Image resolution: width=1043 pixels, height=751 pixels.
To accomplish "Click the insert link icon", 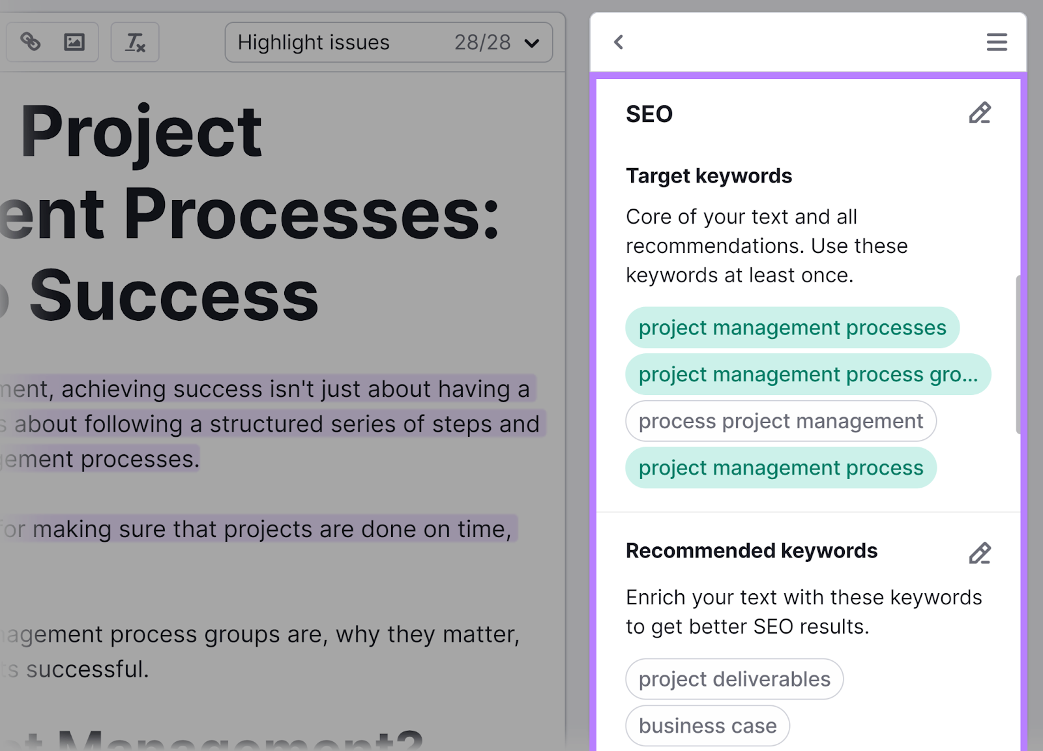I will click(x=31, y=42).
